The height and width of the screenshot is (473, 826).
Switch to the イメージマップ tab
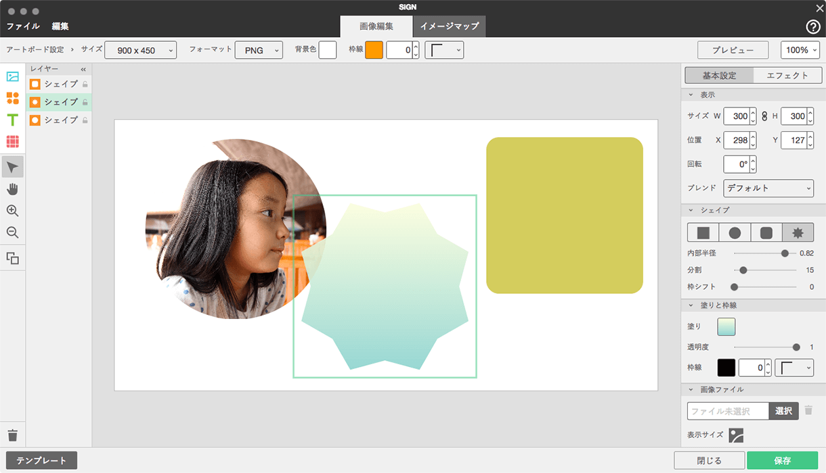450,26
